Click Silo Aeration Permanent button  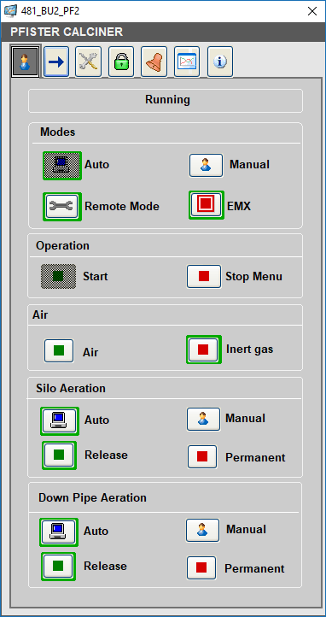[x=202, y=457]
